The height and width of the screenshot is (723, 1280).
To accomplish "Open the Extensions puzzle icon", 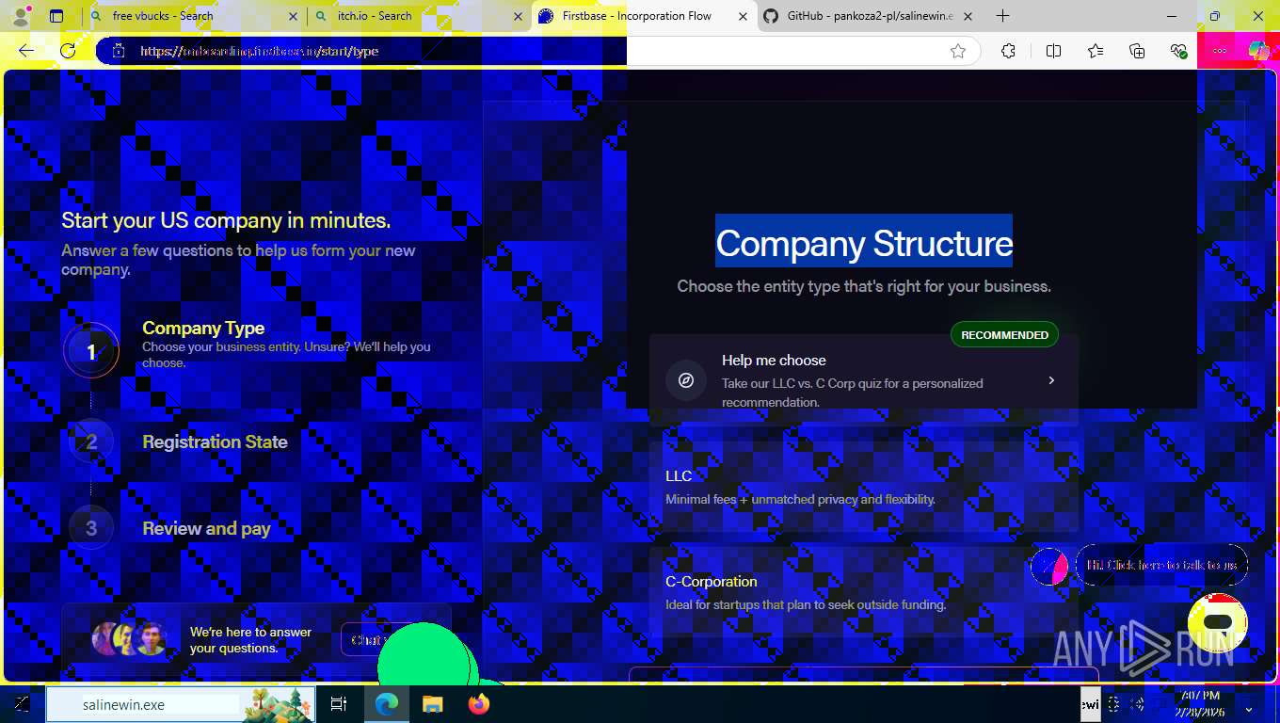I will [1008, 51].
